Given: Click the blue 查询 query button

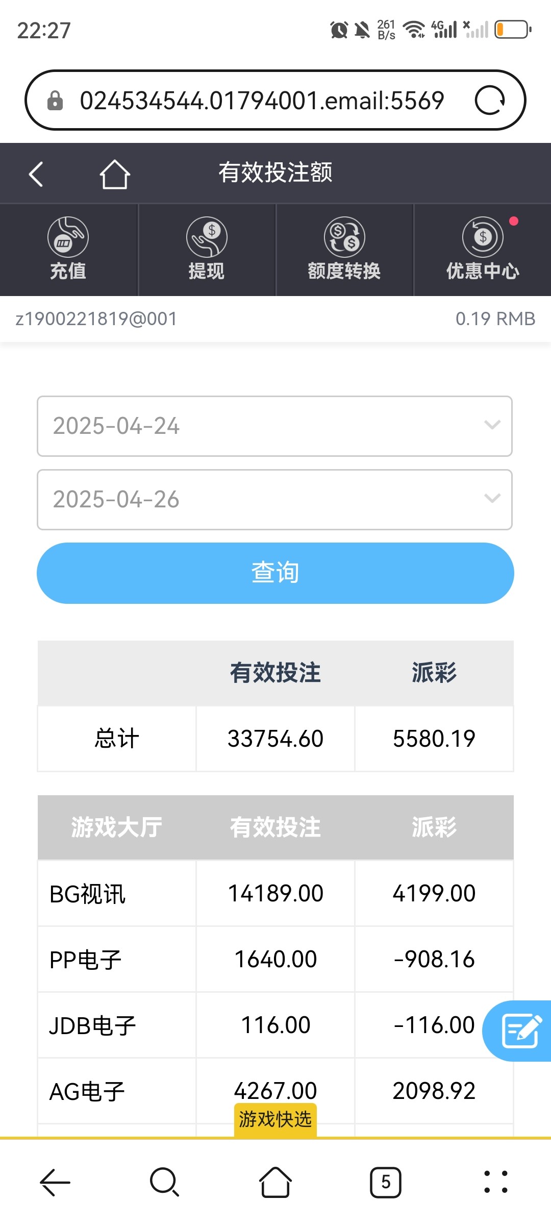Looking at the screenshot, I should click(275, 573).
